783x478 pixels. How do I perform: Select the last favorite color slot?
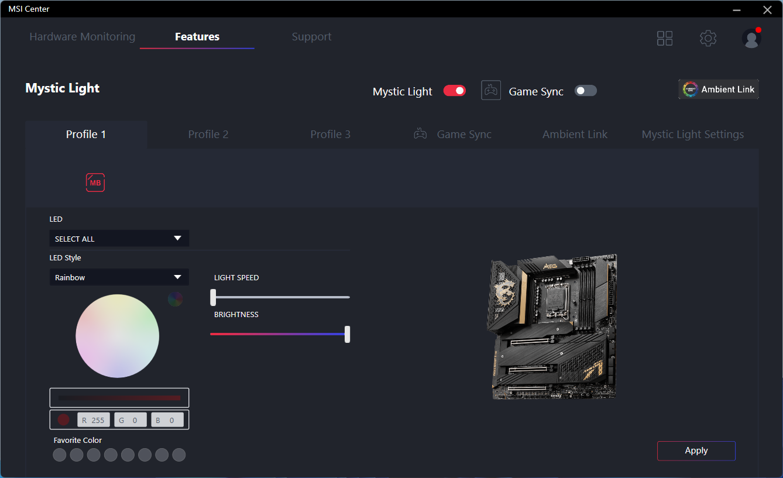tap(179, 455)
